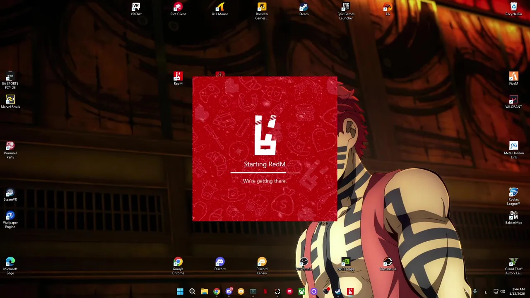Image resolution: width=530 pixels, height=298 pixels.
Task: Select the Wallpaper Engine desktop icon
Action: click(10, 220)
